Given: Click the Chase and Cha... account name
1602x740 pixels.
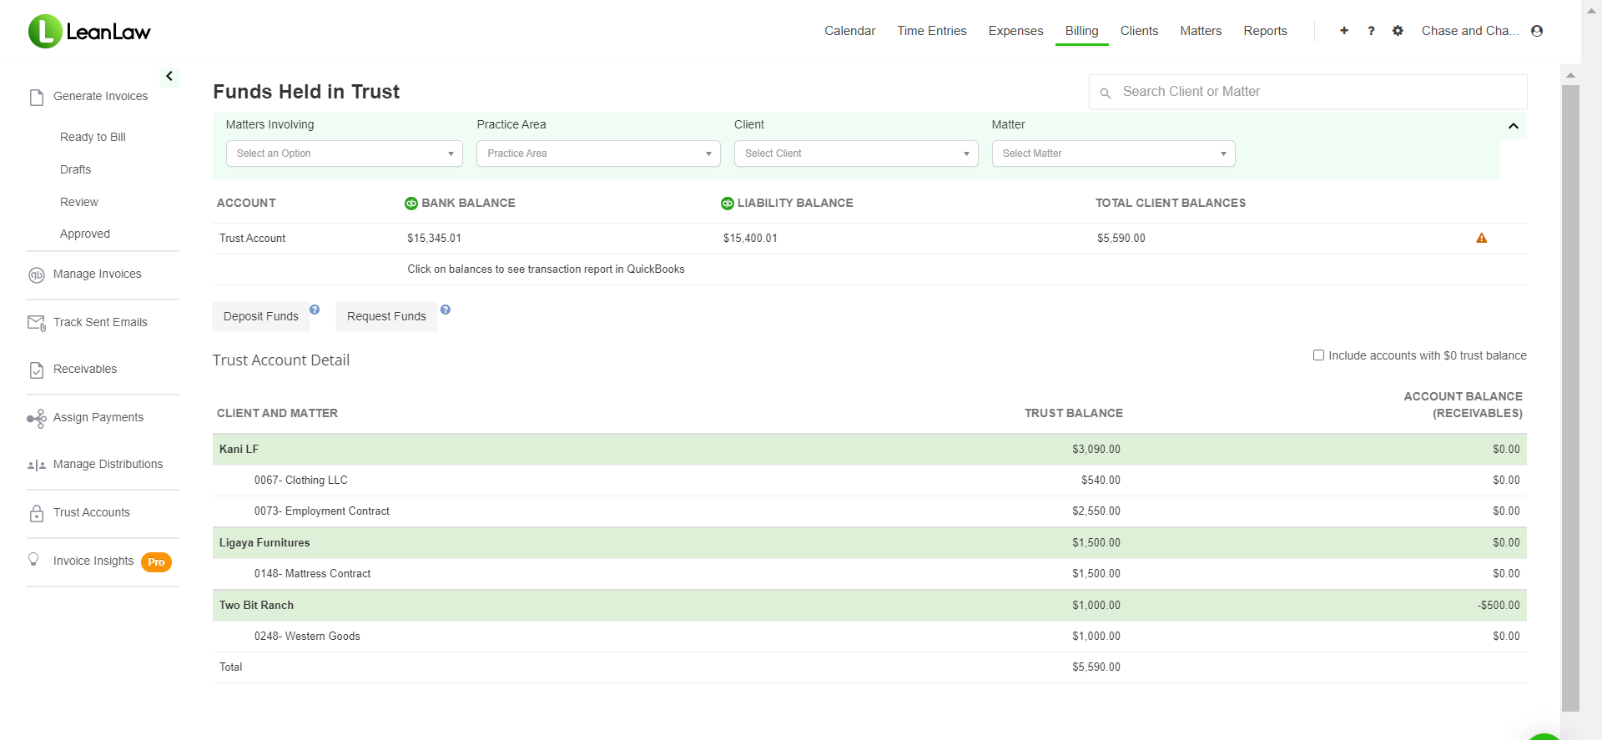Looking at the screenshot, I should click(1470, 31).
